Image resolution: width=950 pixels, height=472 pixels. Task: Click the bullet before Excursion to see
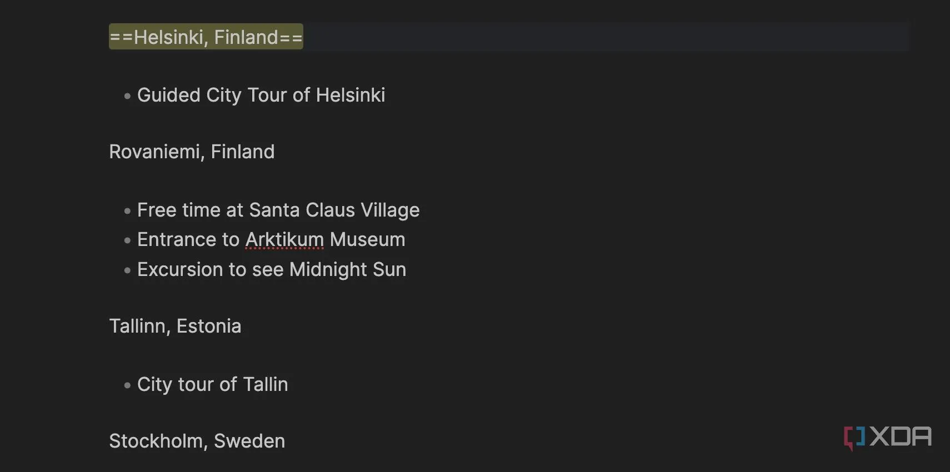(127, 270)
